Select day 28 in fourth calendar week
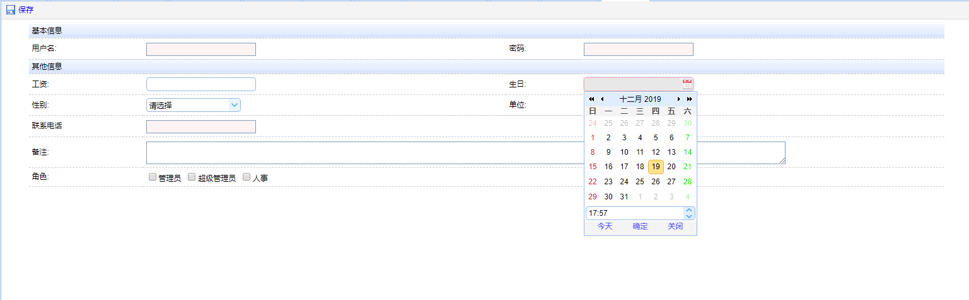This screenshot has height=300, width=969. (x=687, y=182)
